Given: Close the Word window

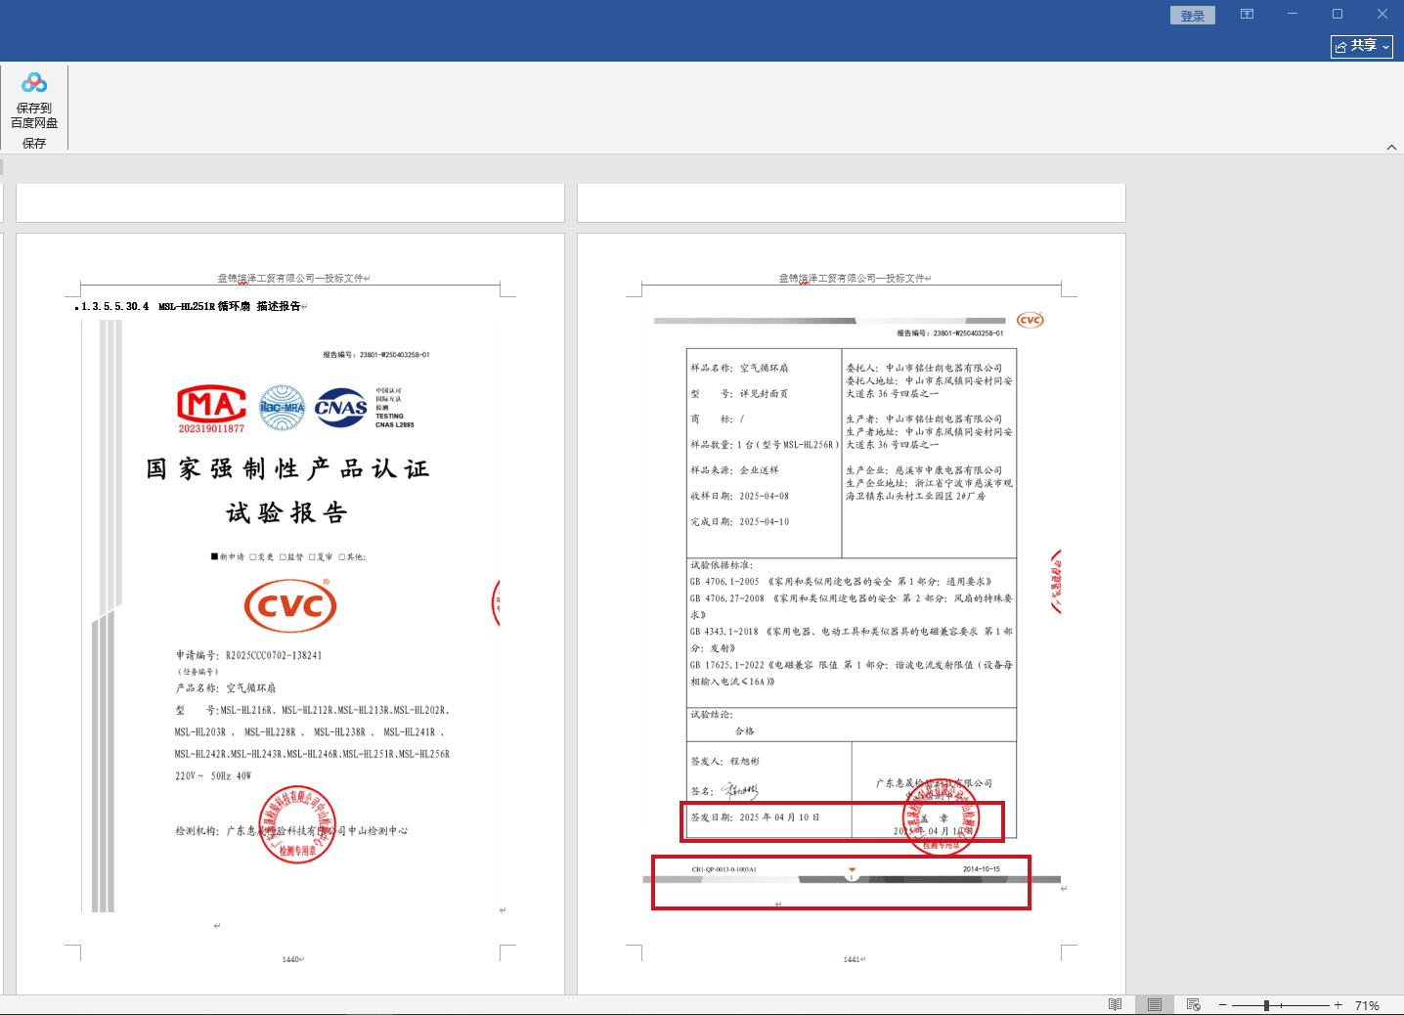Looking at the screenshot, I should tap(1382, 14).
